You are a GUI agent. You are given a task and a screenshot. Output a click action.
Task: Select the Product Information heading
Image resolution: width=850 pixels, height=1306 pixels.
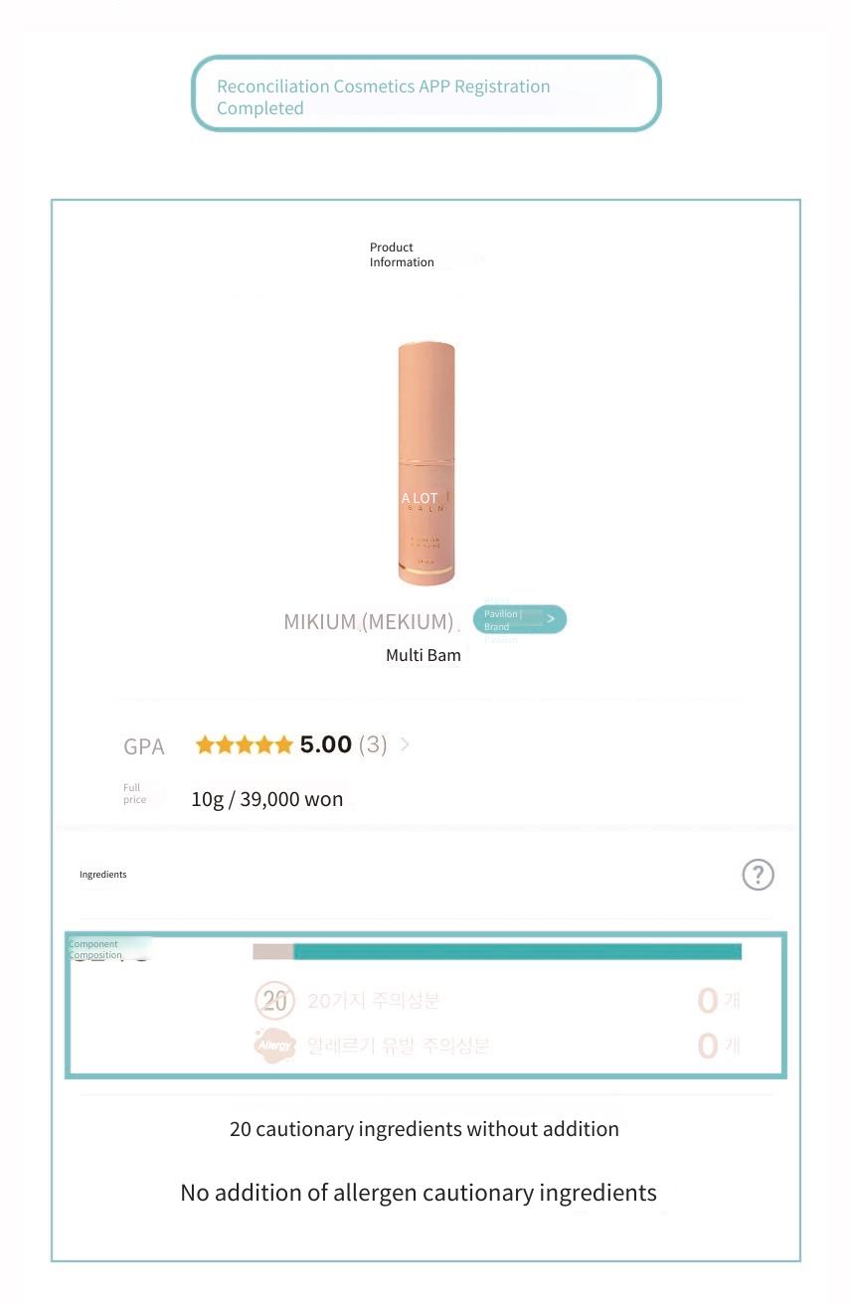[x=402, y=254]
